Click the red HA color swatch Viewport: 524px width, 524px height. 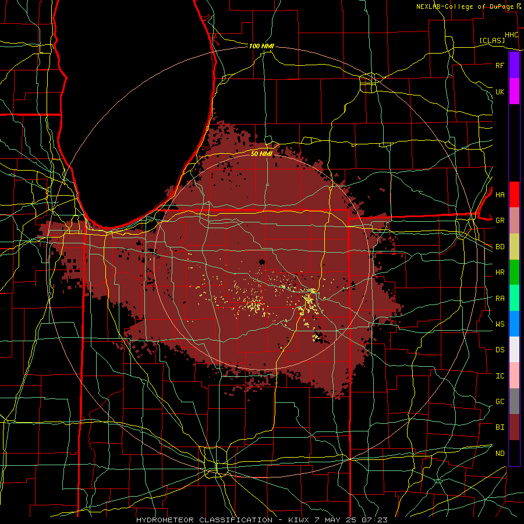click(x=514, y=194)
